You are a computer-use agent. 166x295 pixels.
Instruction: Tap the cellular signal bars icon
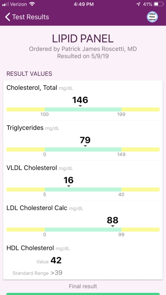6,4
